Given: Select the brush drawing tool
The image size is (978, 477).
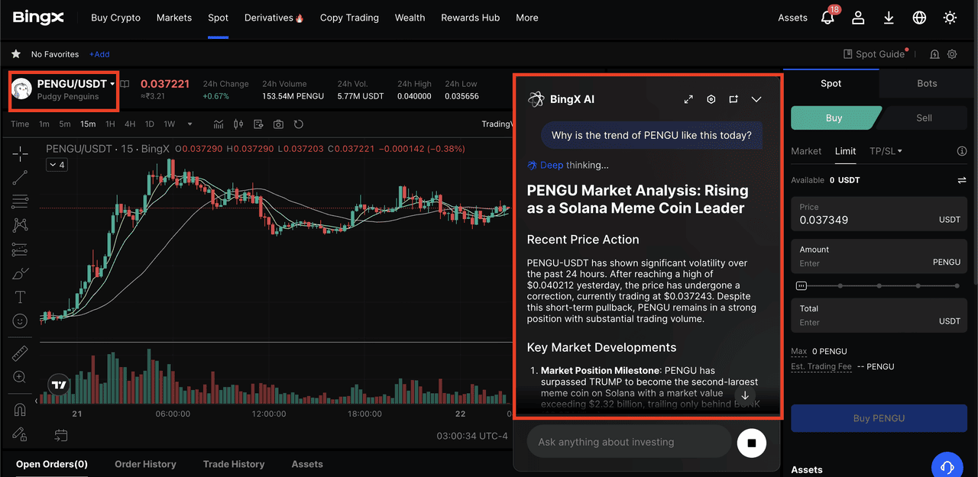Looking at the screenshot, I should [20, 273].
